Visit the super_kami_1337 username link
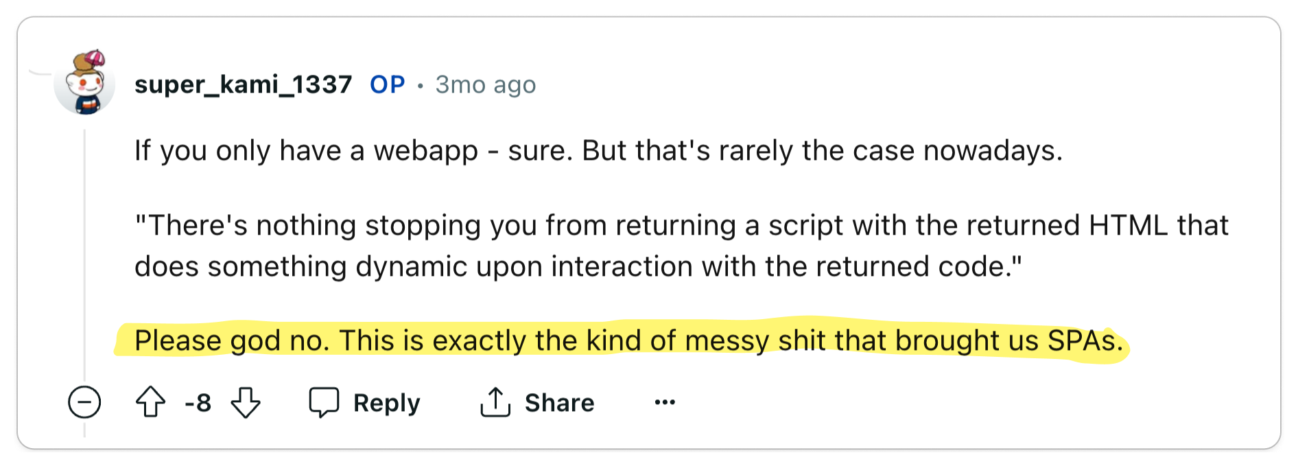Screen dimensions: 1298x466 (x=243, y=84)
